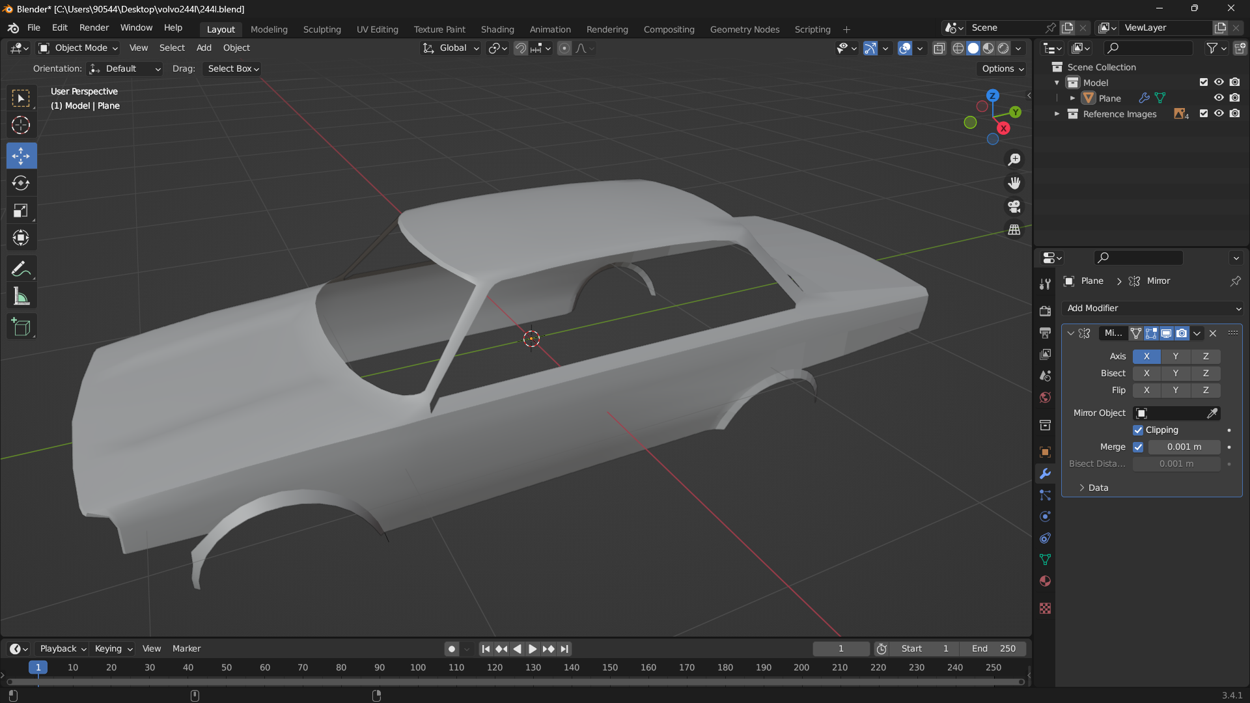Disable the Merge checkbox
Viewport: 1250px width, 703px height.
coord(1138,447)
